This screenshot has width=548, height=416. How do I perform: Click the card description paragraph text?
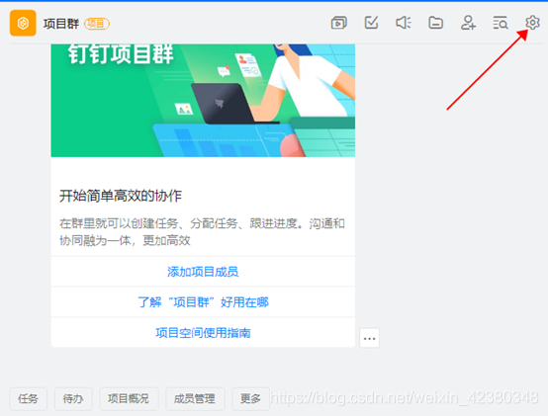202,232
